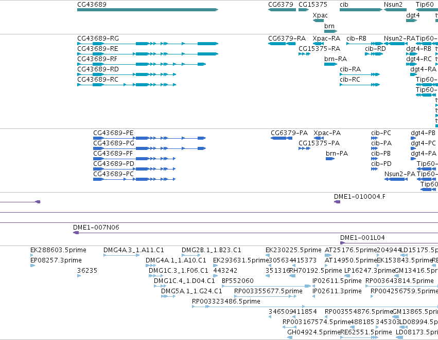Select protein CG43689-PG
The height and width of the screenshot is (340, 438).
tap(149, 148)
